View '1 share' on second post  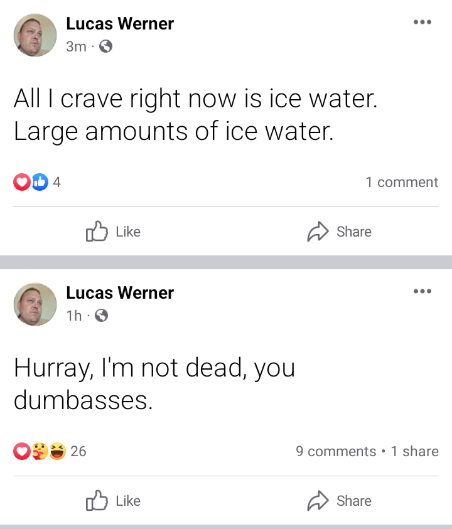click(414, 451)
